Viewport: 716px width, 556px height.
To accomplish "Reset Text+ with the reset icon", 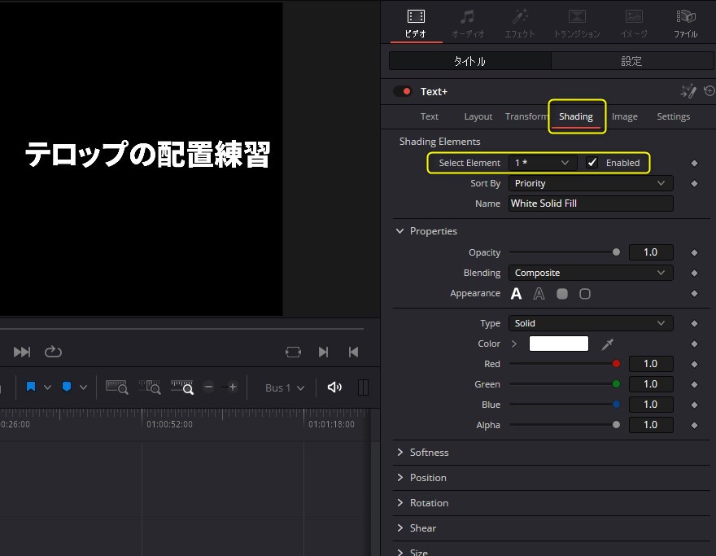I will point(709,91).
